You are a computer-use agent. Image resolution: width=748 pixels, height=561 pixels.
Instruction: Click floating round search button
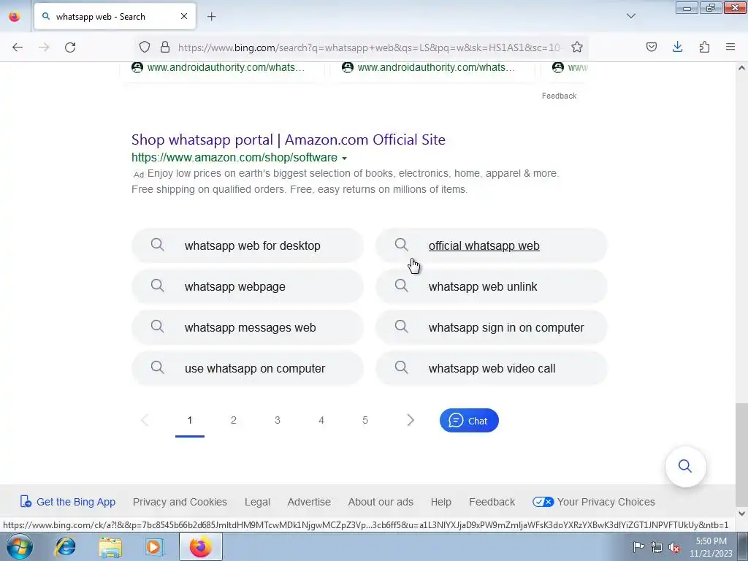pyautogui.click(x=685, y=466)
